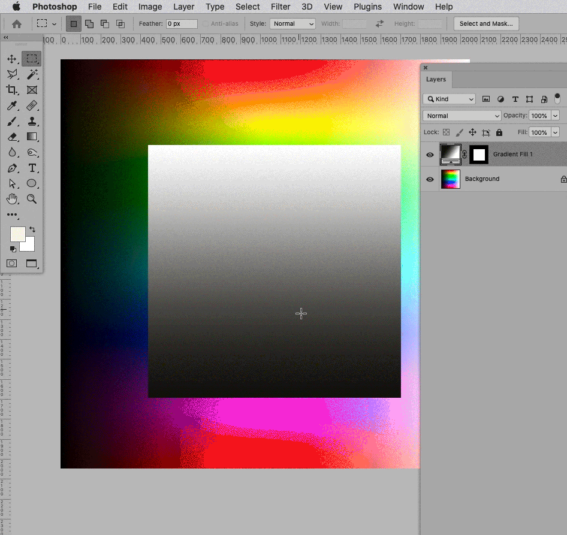Select the Move tool
This screenshot has height=535, width=567.
tap(12, 59)
